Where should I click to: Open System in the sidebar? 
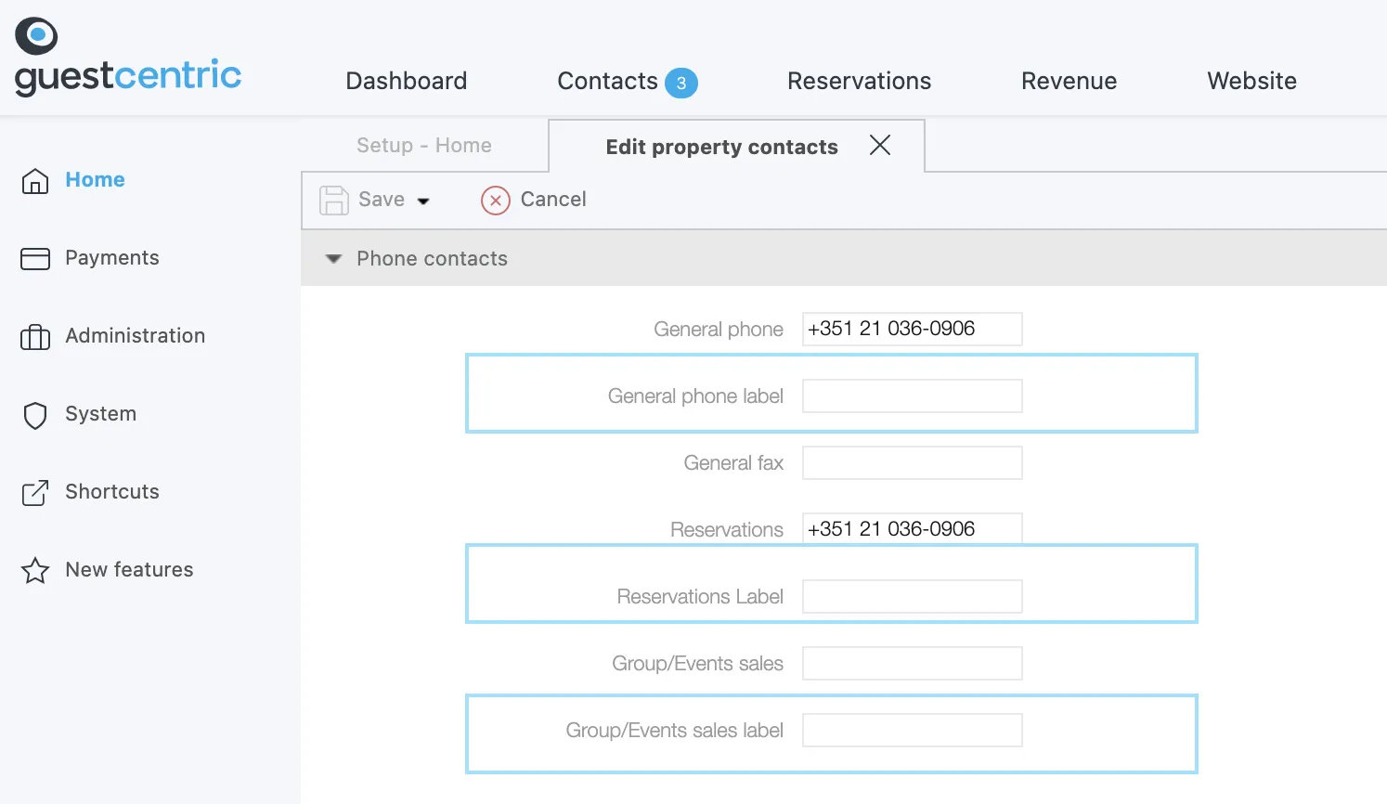pos(101,414)
